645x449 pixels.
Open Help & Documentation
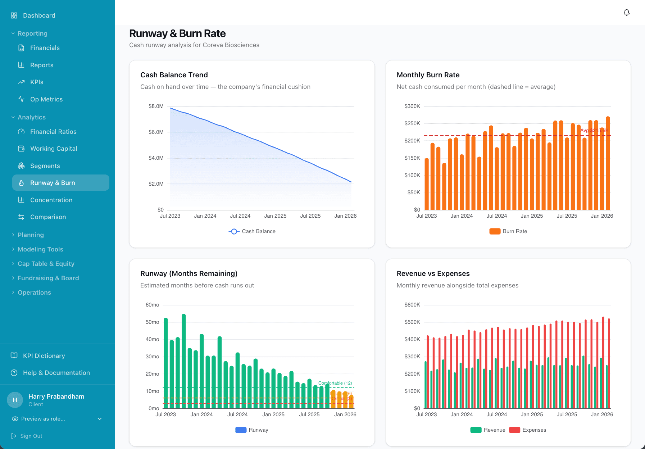pos(56,373)
